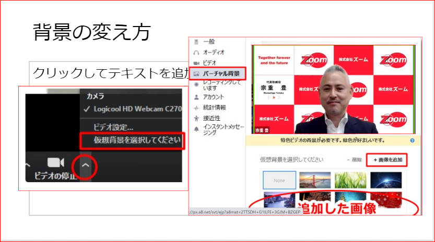The height and width of the screenshot is (242, 435).
Task: Open the 一般 settings icon
Action: point(196,42)
